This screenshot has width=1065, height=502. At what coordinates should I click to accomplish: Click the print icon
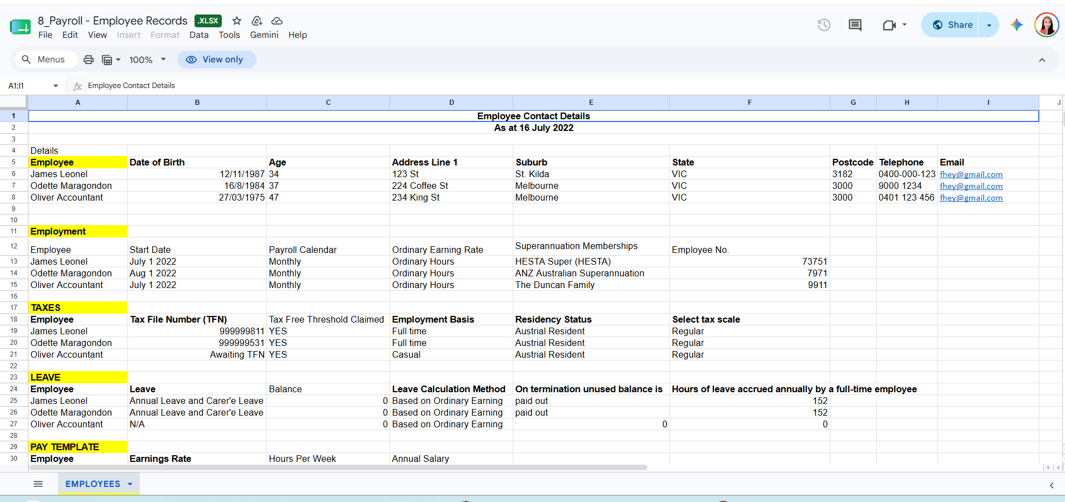click(89, 60)
